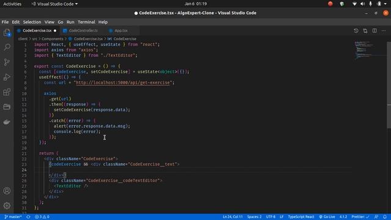This screenshot has width=391, height=220.
Task: Open the Edit menu
Action: click(x=16, y=22)
